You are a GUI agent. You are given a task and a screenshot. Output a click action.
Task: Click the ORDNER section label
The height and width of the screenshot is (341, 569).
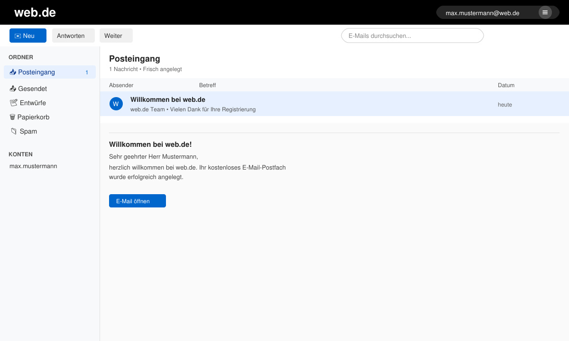tap(21, 57)
